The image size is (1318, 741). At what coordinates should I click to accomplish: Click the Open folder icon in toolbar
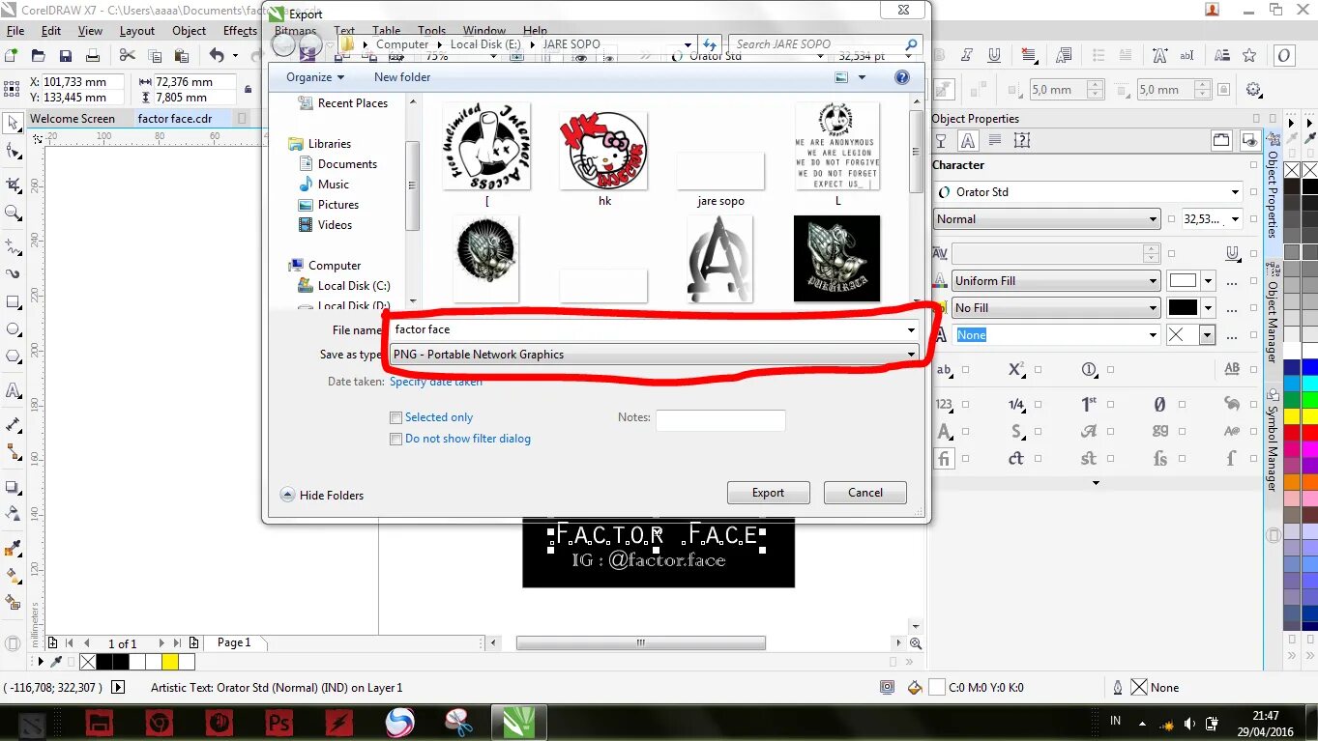(x=38, y=56)
